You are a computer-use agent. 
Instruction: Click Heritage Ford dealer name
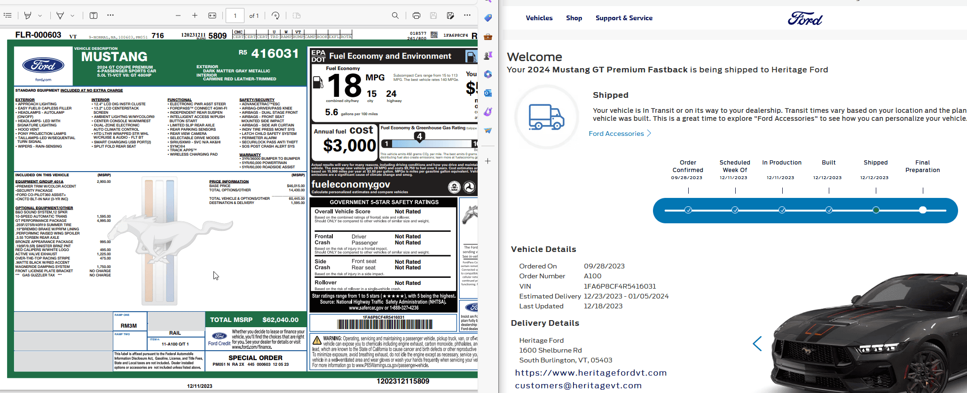[x=542, y=340]
